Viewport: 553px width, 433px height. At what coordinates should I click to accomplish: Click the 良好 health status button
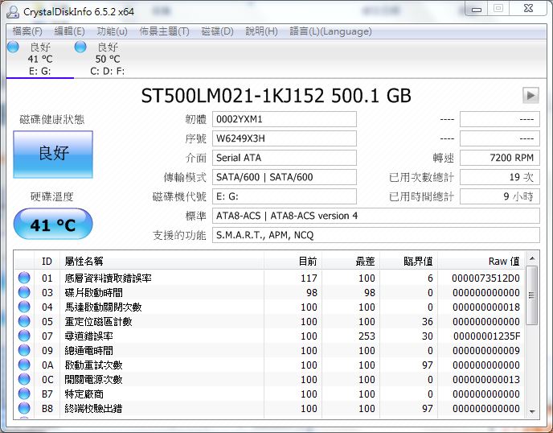[x=53, y=154]
